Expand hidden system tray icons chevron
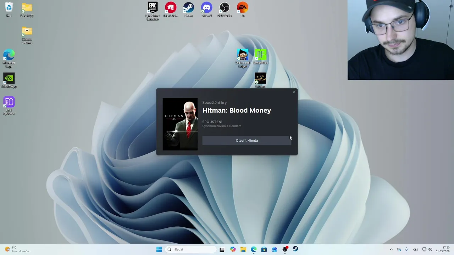The image size is (454, 255). (x=391, y=249)
